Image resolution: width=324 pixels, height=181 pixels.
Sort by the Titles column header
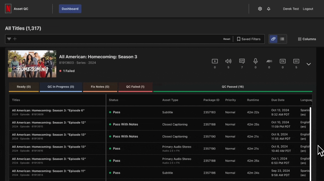(x=16, y=100)
